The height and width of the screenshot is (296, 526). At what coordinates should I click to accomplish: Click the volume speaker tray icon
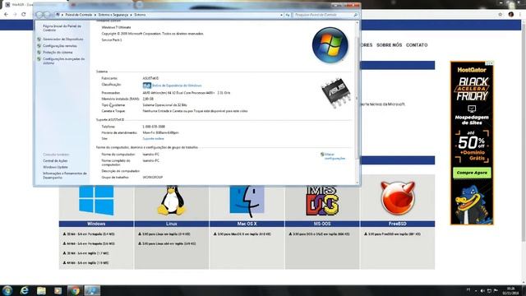coord(482,290)
